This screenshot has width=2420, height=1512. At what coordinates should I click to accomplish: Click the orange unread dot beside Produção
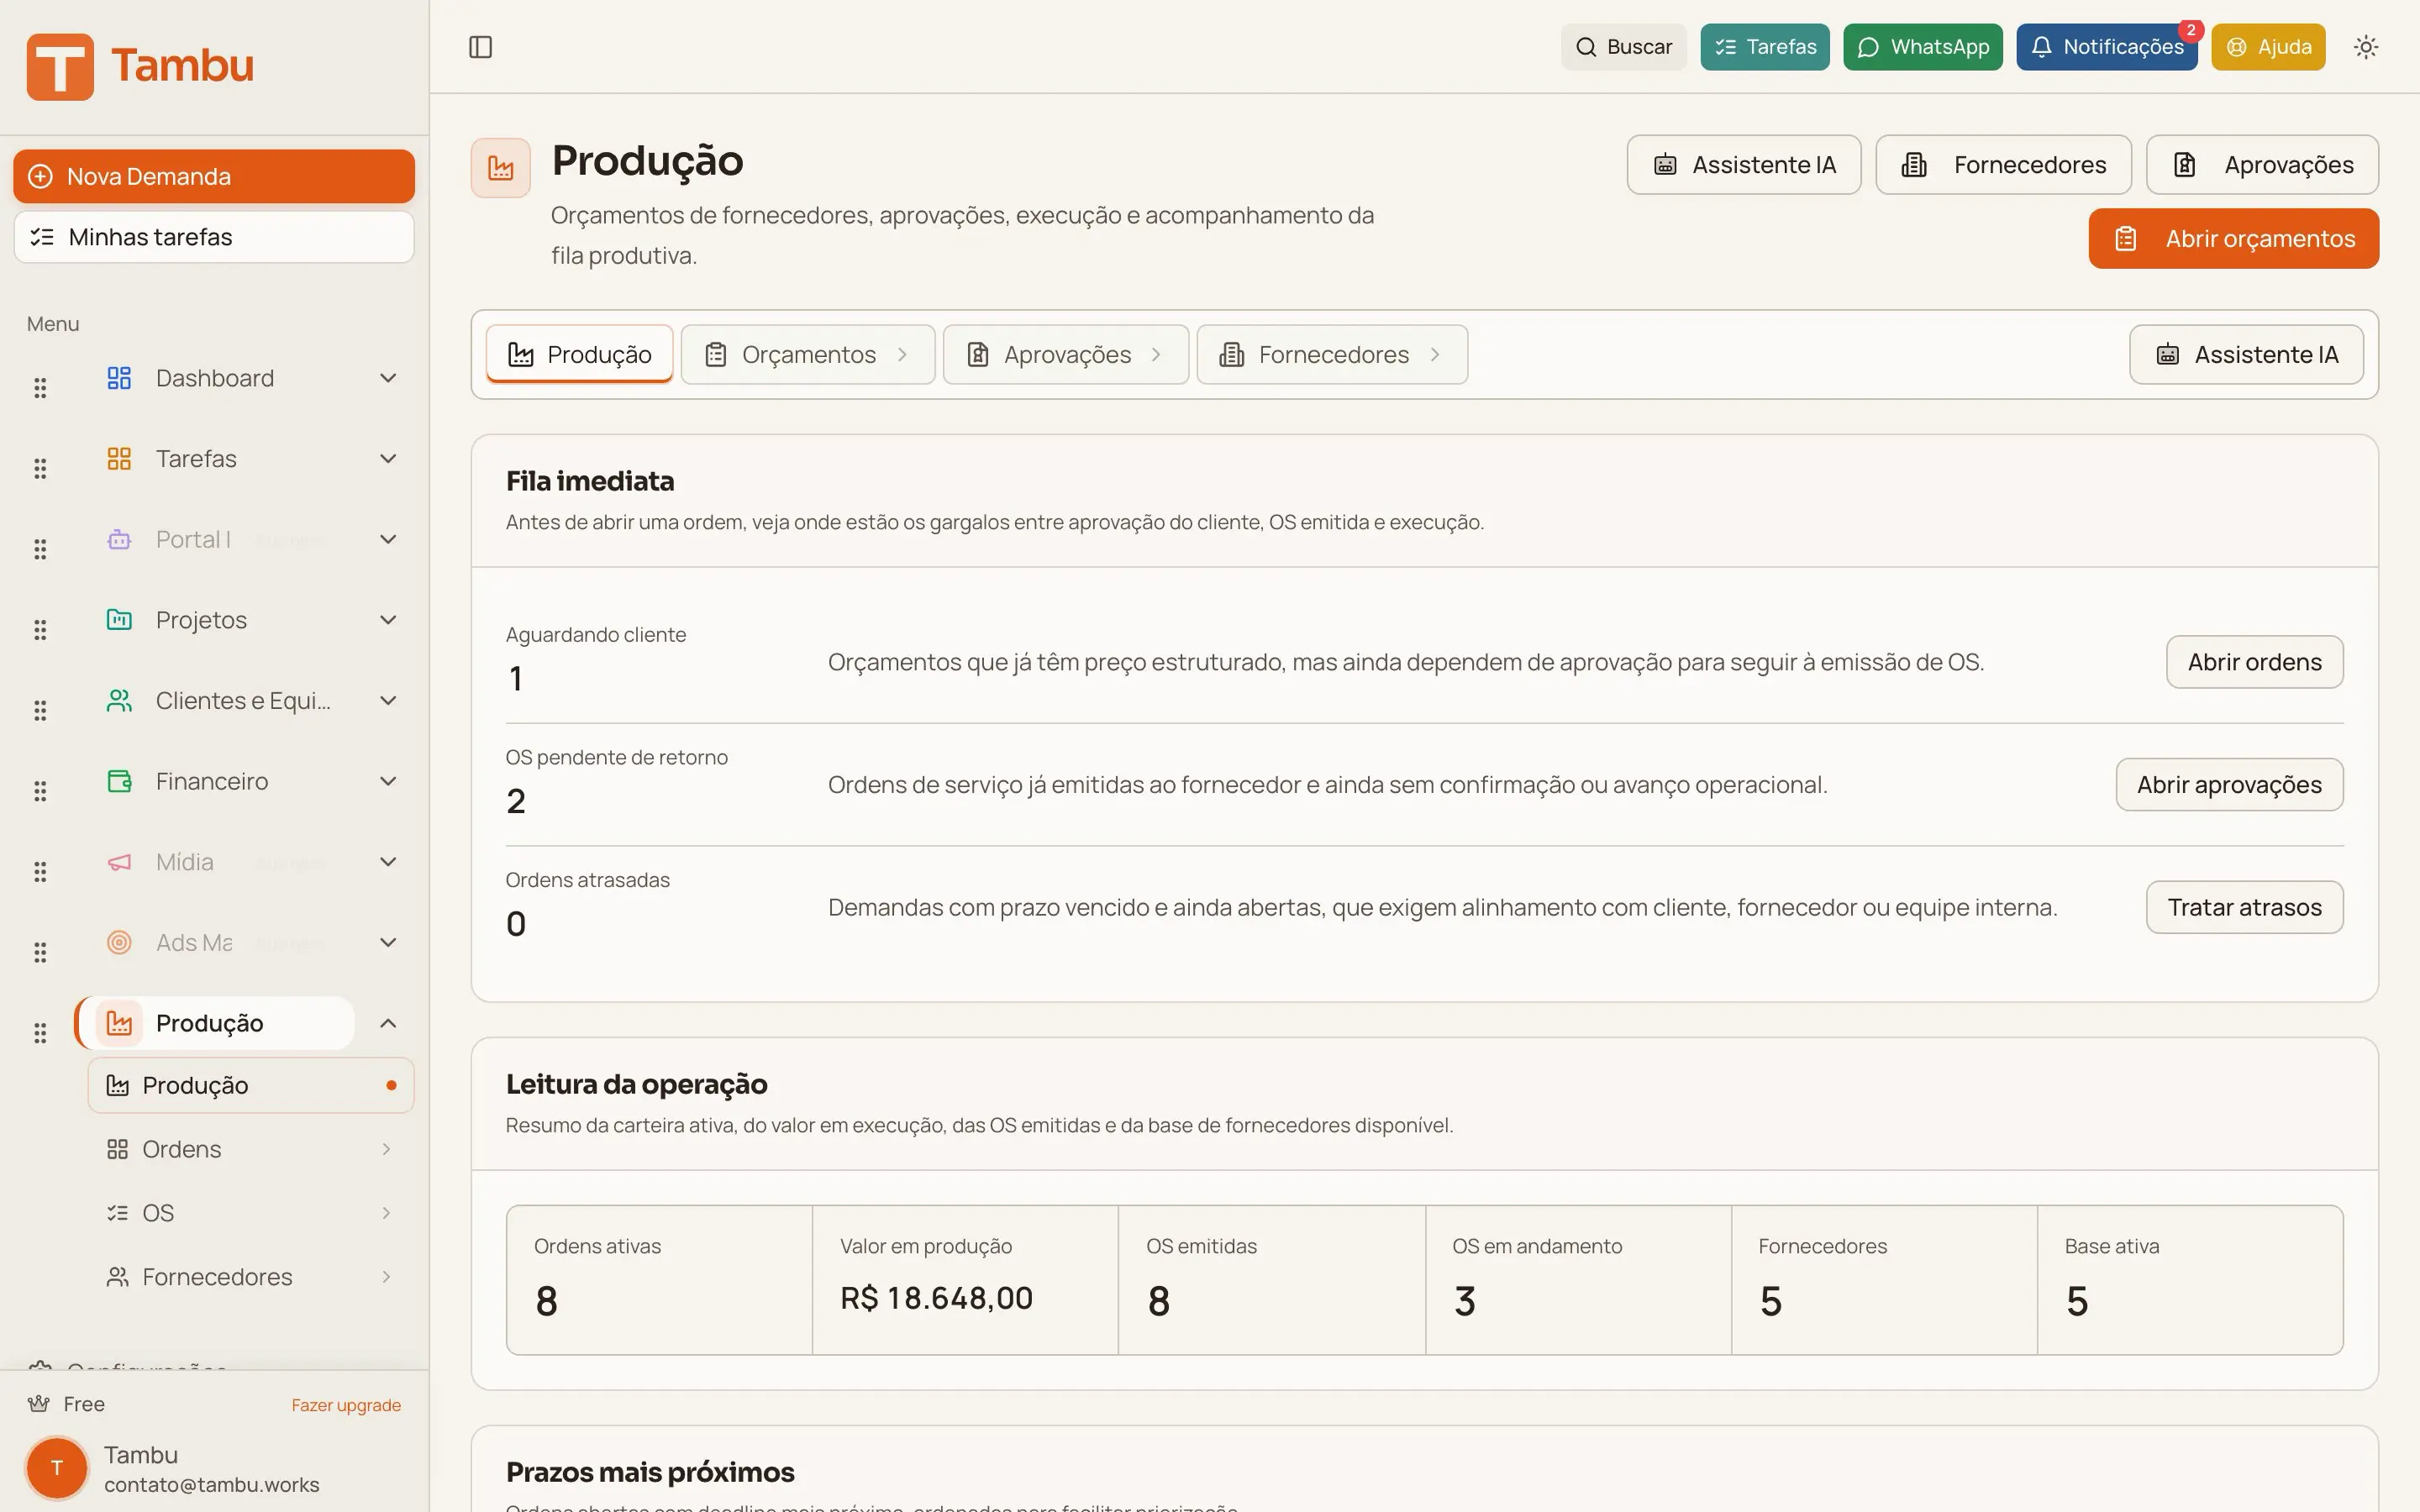point(390,1085)
